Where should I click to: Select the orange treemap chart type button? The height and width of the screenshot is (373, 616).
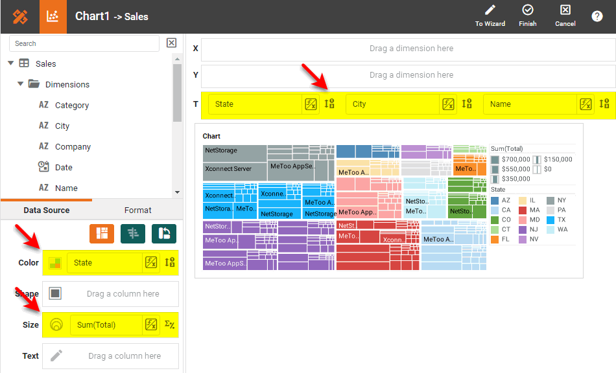click(102, 234)
